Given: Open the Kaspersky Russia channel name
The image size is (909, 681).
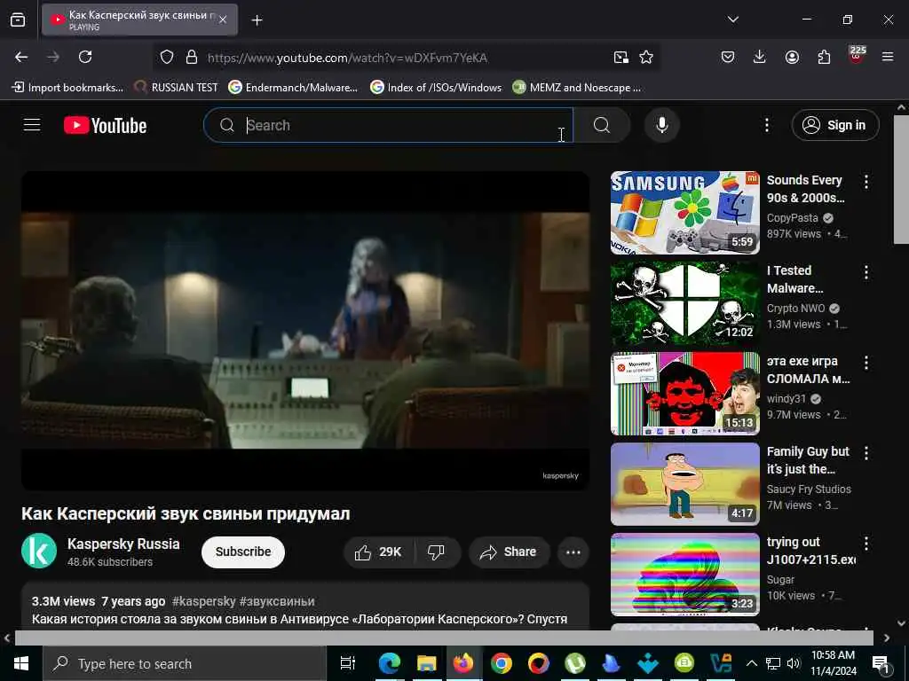Looking at the screenshot, I should click(123, 544).
